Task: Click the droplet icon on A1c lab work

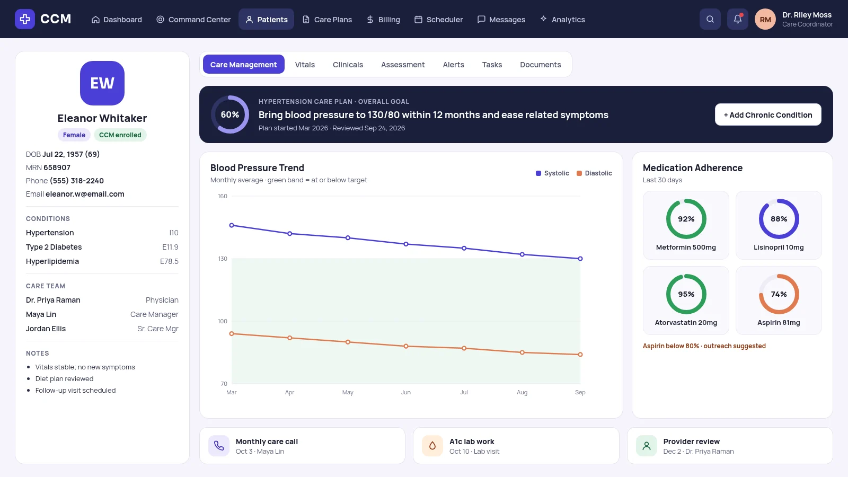Action: coord(432,446)
